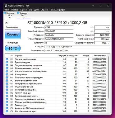Open the Сервис menu
The height and width of the screenshot is (118, 115).
pyautogui.click(x=23, y=10)
